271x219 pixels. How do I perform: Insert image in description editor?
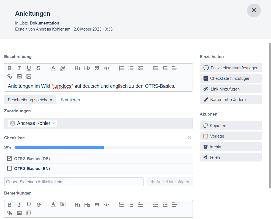[x=19, y=76]
